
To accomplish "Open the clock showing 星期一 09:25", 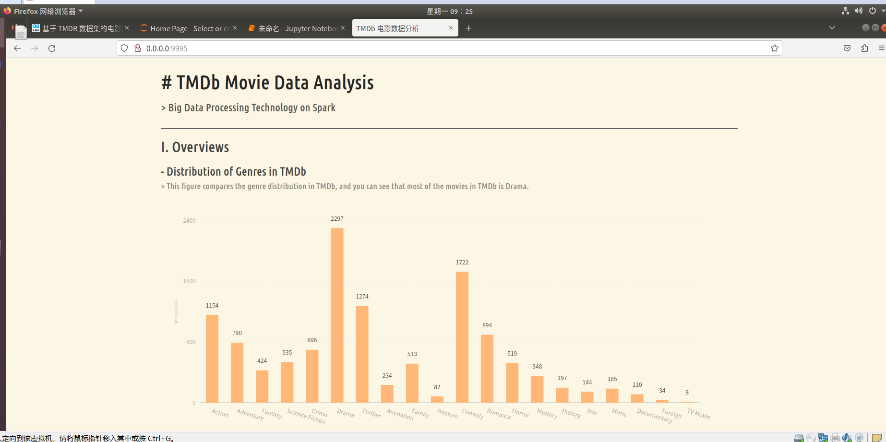I will click(450, 11).
